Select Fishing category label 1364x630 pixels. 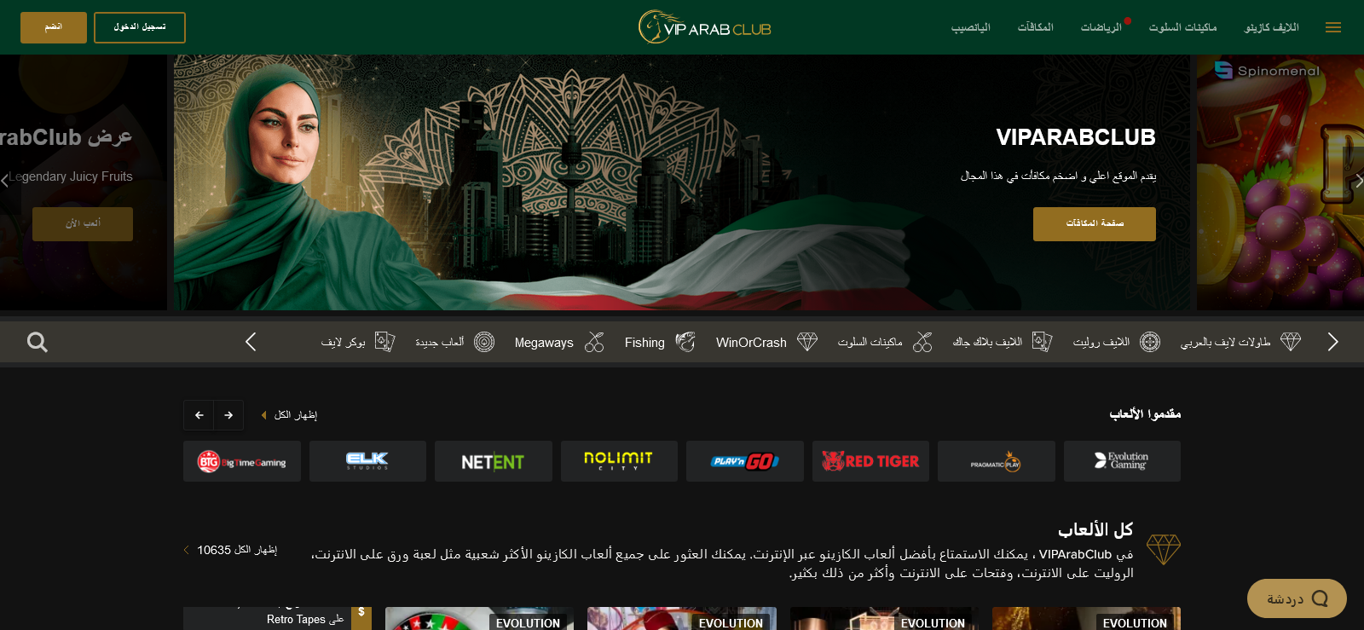coord(644,343)
